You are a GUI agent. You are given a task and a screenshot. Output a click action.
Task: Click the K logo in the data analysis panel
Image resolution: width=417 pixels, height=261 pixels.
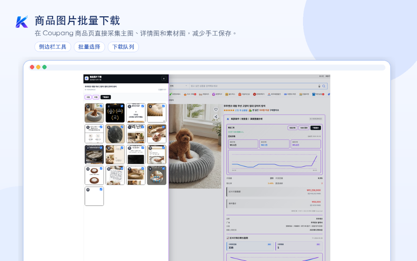click(228, 119)
